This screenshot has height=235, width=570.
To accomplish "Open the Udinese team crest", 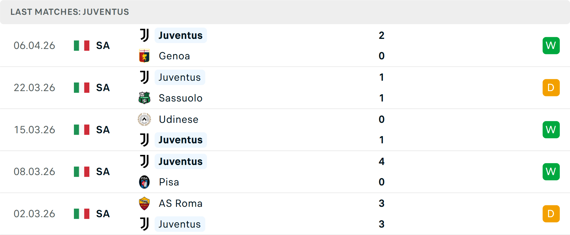I will coord(144,119).
